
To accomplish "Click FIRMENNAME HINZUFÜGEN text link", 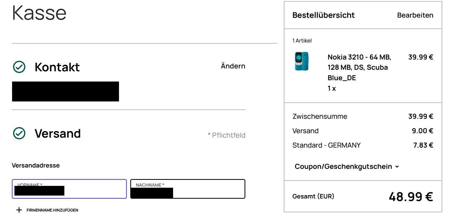I will (52, 210).
